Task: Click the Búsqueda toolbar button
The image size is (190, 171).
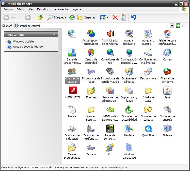Action: (56, 17)
